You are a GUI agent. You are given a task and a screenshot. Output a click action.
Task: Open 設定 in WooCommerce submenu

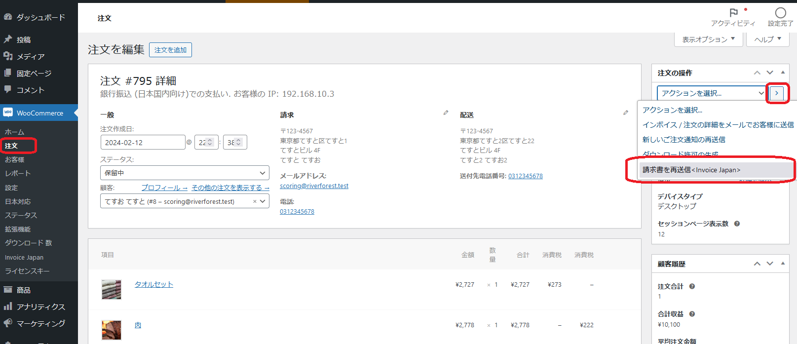11,188
